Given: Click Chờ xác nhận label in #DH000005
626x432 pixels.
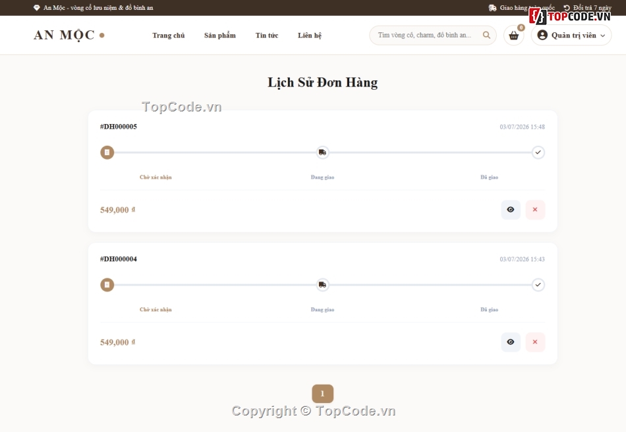Looking at the screenshot, I should tap(156, 177).
